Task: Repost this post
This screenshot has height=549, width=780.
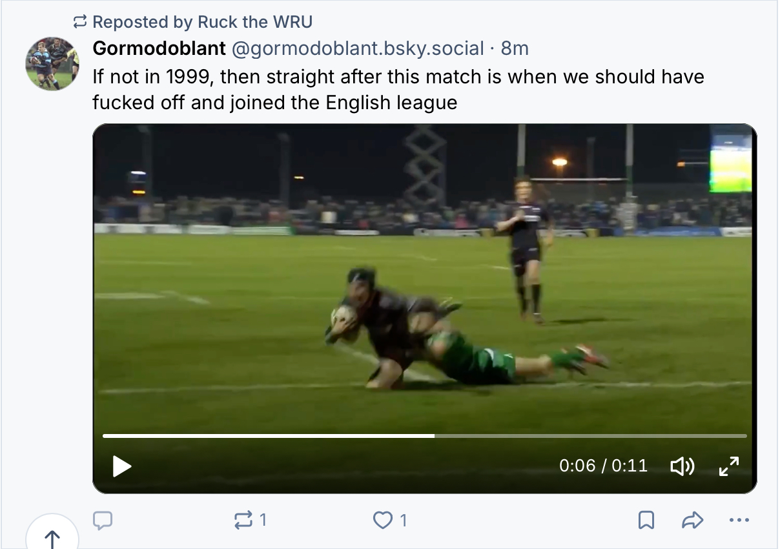Action: click(244, 520)
